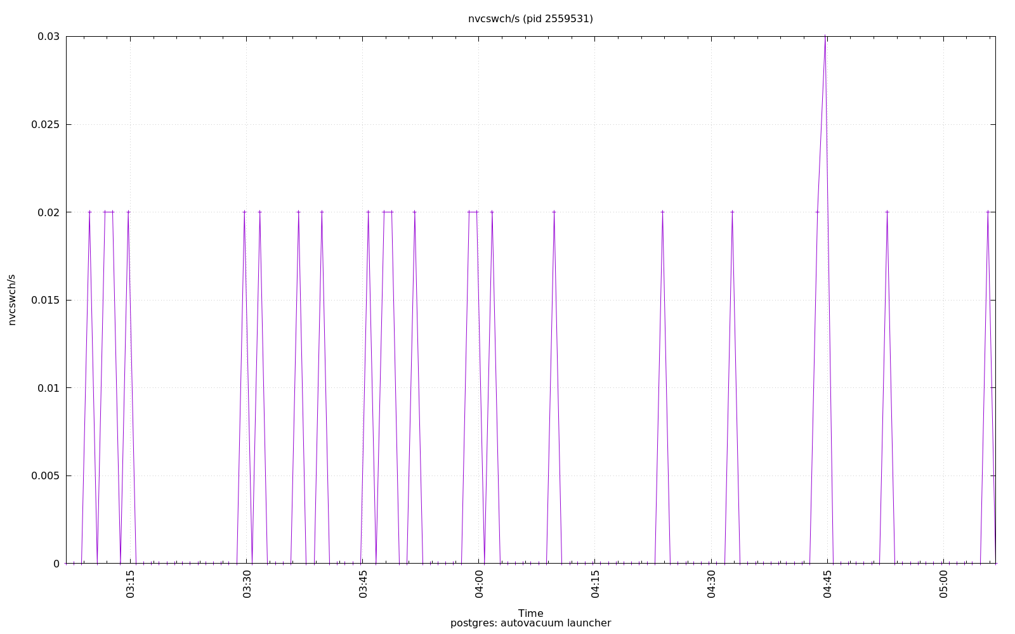Pick the 04:30 time axis label

[x=711, y=584]
